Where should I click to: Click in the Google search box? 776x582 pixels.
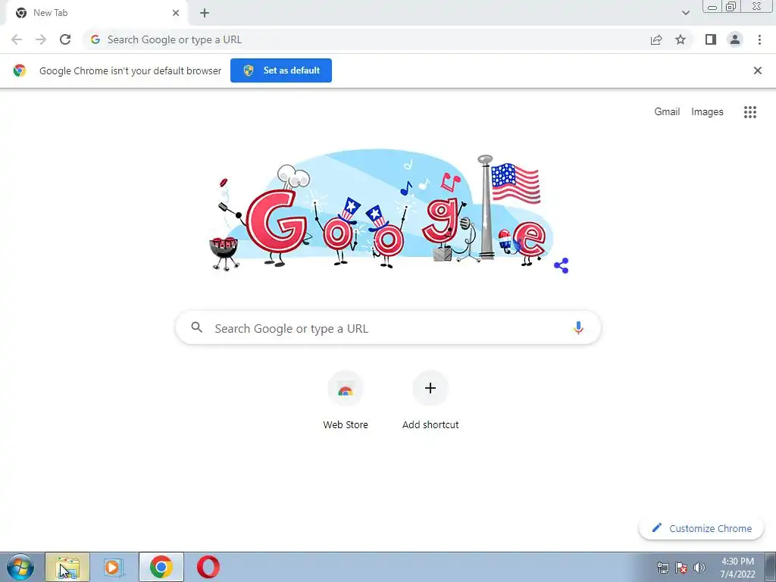tap(389, 327)
